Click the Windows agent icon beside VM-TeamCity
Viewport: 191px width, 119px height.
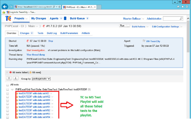[144, 41]
